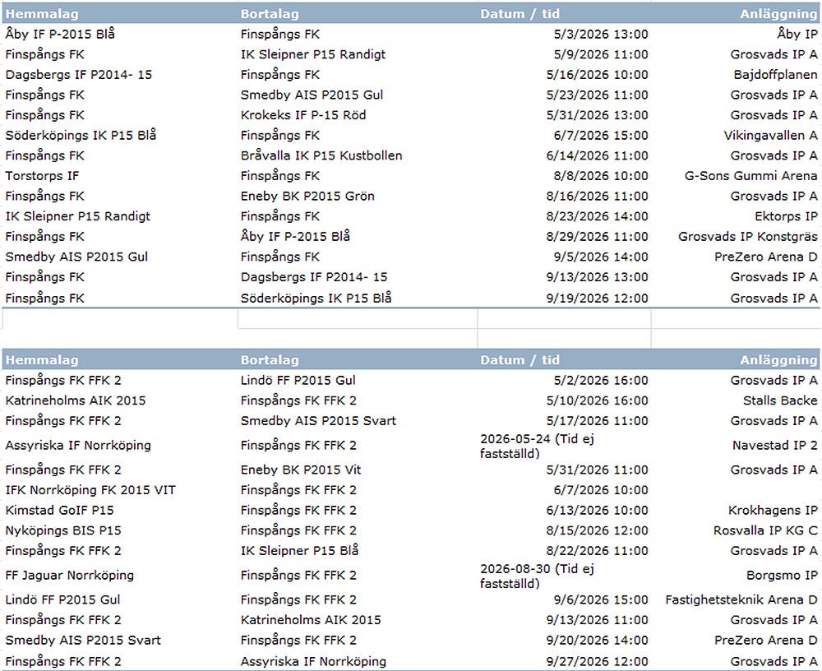Click venue G-Sons Gummi Arena
The image size is (822, 671).
(750, 176)
